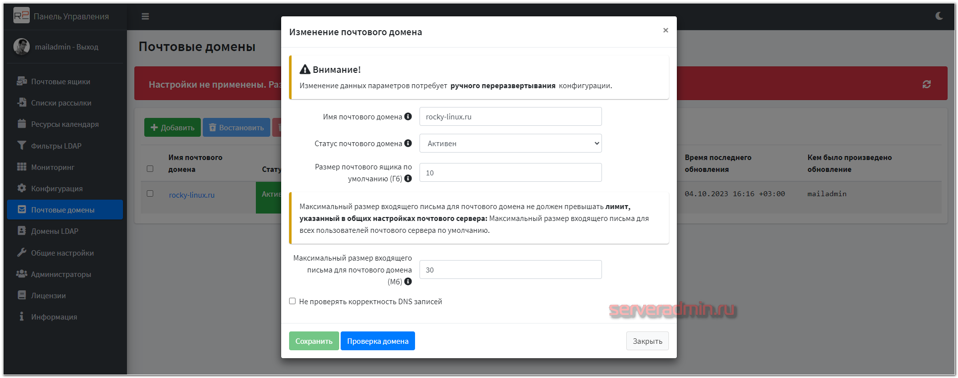
Task: Click the Изменение почтового домена dialog title
Action: pyautogui.click(x=356, y=32)
